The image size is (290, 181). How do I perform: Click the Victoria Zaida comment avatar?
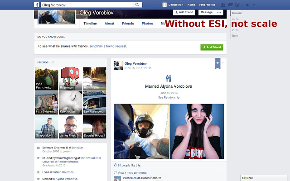117,179
